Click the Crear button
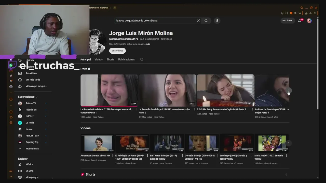 [288, 21]
